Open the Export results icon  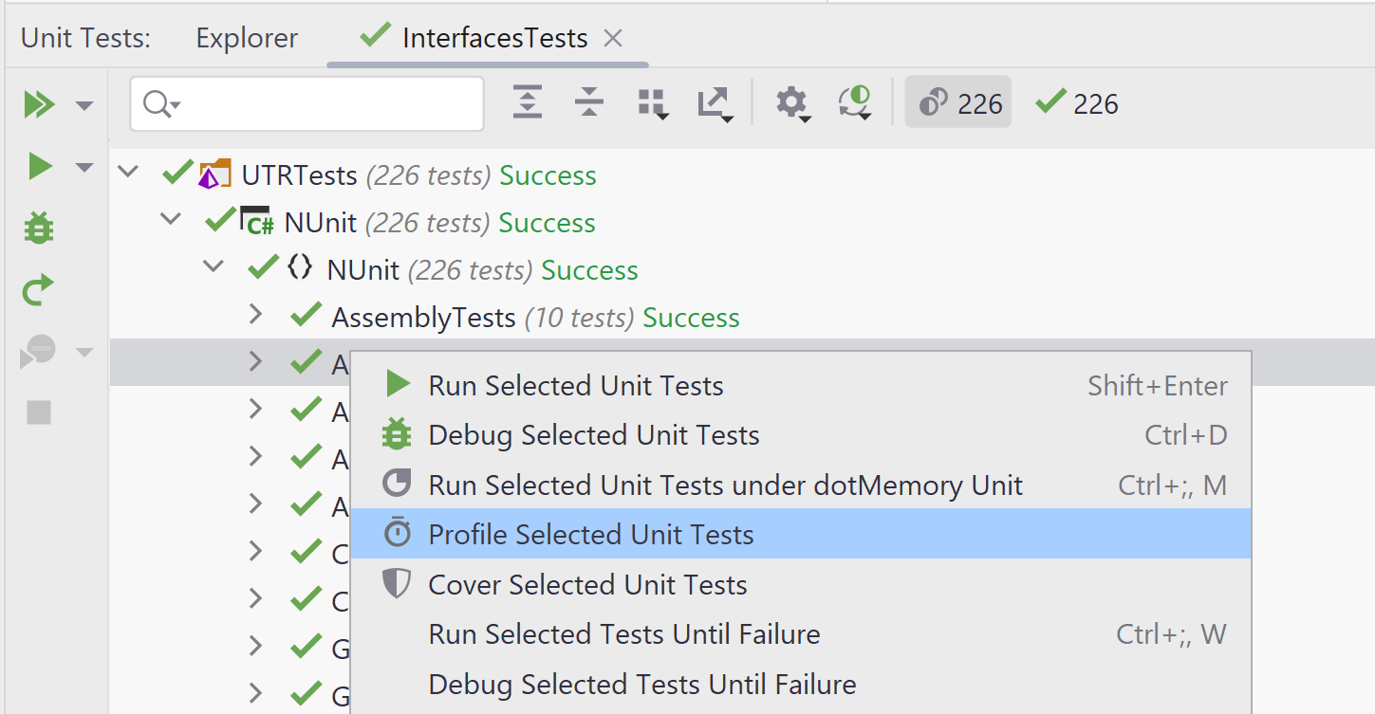tap(715, 103)
